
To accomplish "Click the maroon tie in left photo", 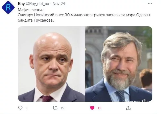I will click(x=47, y=98).
